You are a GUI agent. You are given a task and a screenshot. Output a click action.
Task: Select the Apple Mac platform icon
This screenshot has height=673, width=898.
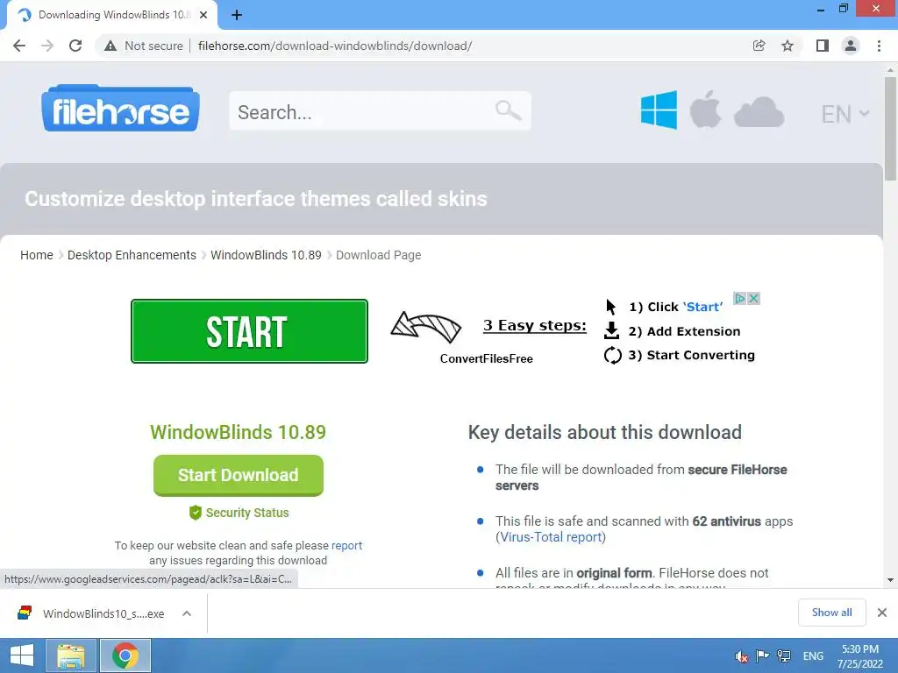(x=705, y=109)
